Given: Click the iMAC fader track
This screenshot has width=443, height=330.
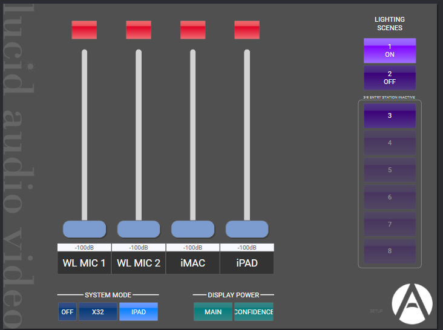Looking at the screenshot, I should click(x=192, y=135).
